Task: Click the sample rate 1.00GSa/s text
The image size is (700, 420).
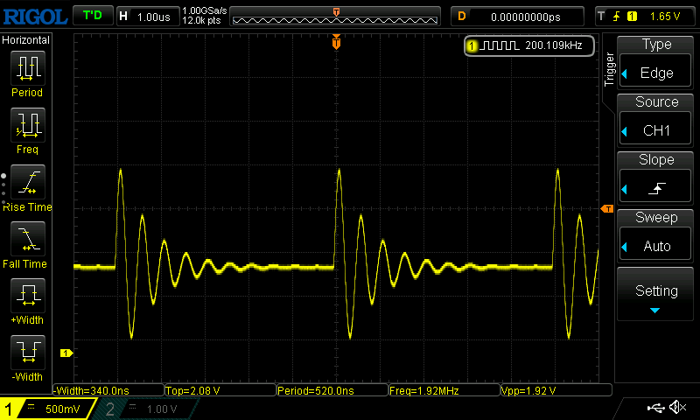Action: tap(205, 10)
